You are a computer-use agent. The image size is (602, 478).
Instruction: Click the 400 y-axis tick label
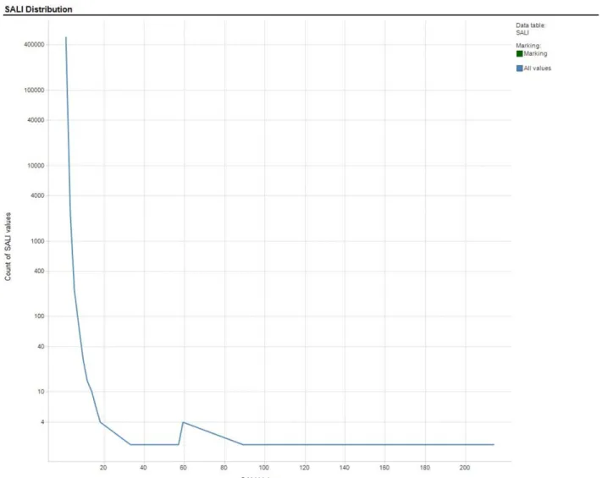click(x=39, y=272)
